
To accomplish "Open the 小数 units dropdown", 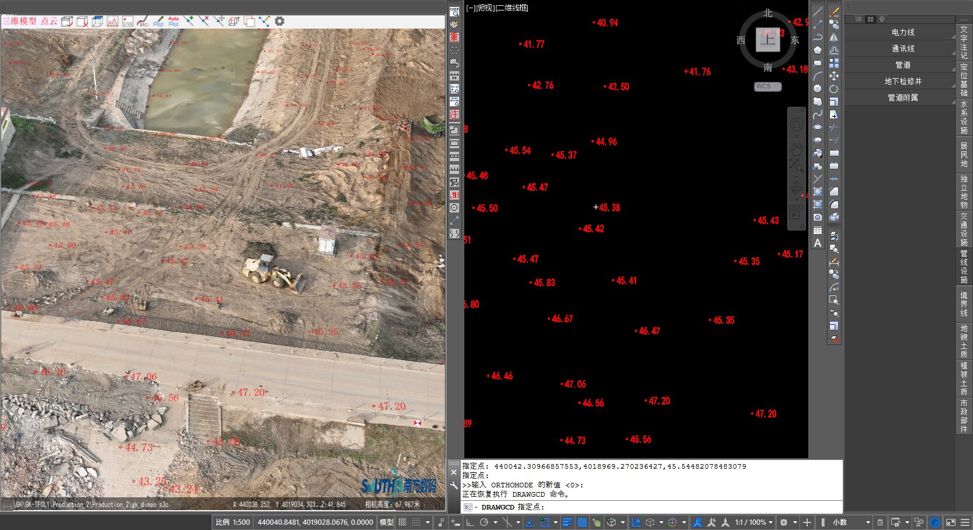I will [x=868, y=522].
